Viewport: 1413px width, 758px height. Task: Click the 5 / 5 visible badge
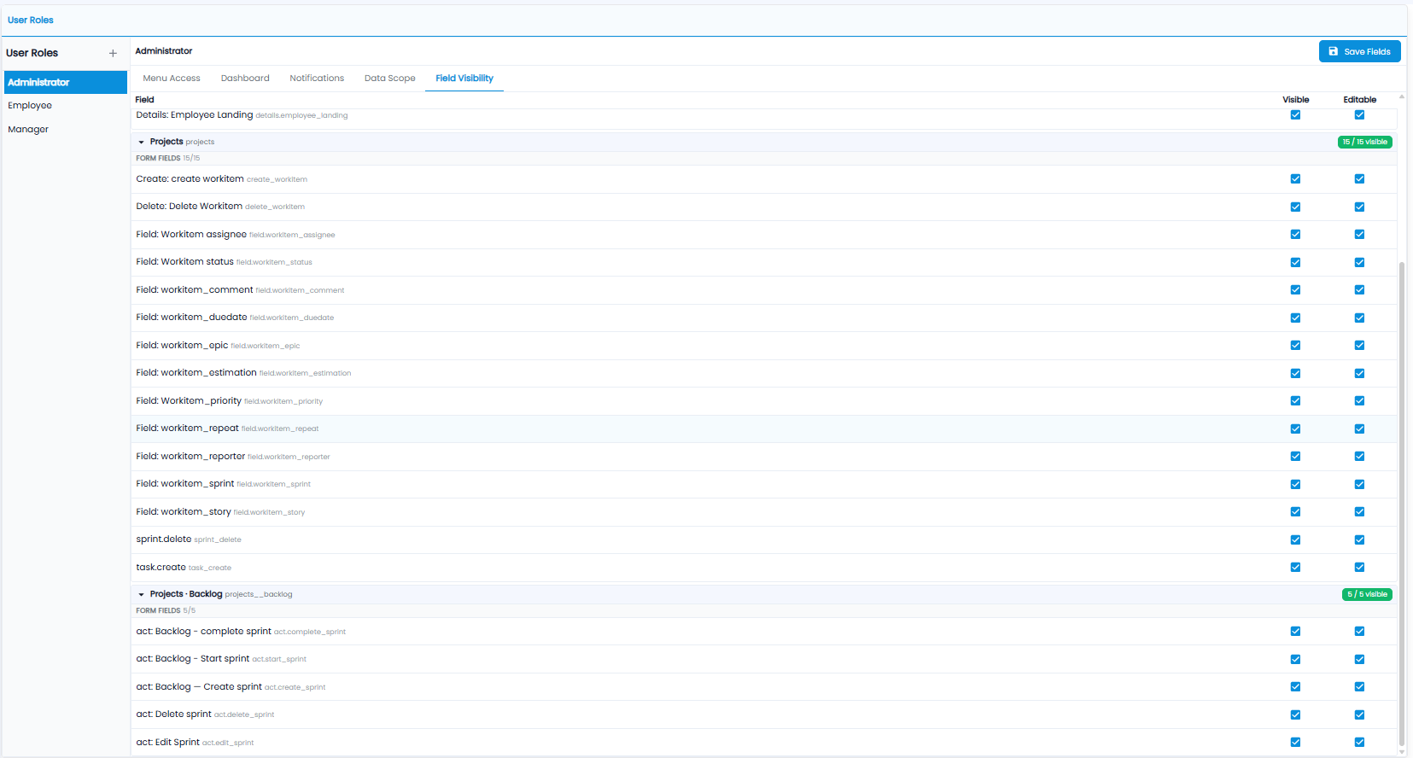pos(1366,594)
